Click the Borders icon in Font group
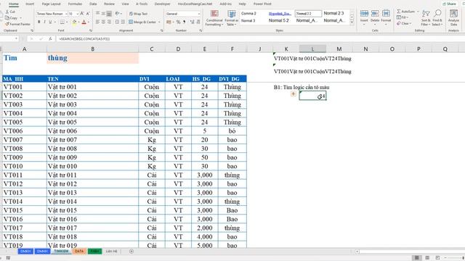Image resolution: width=465 pixels, height=261 pixels. coord(62,22)
